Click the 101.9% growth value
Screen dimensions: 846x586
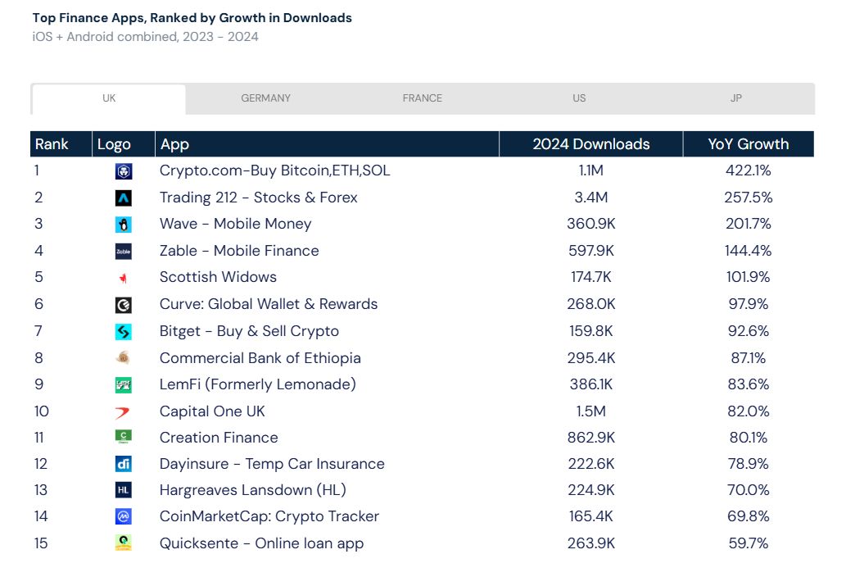point(749,277)
